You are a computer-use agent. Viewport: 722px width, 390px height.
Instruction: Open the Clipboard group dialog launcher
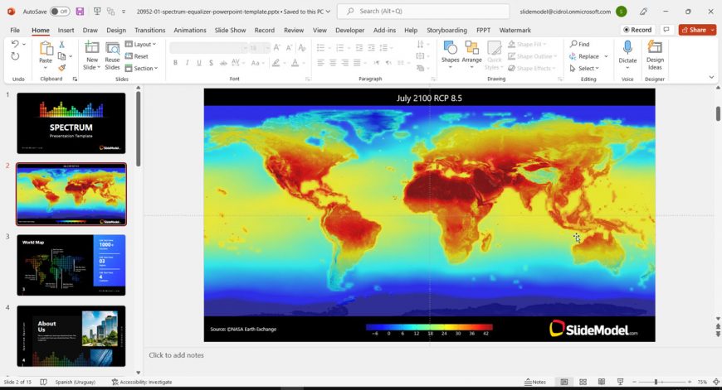[75, 79]
